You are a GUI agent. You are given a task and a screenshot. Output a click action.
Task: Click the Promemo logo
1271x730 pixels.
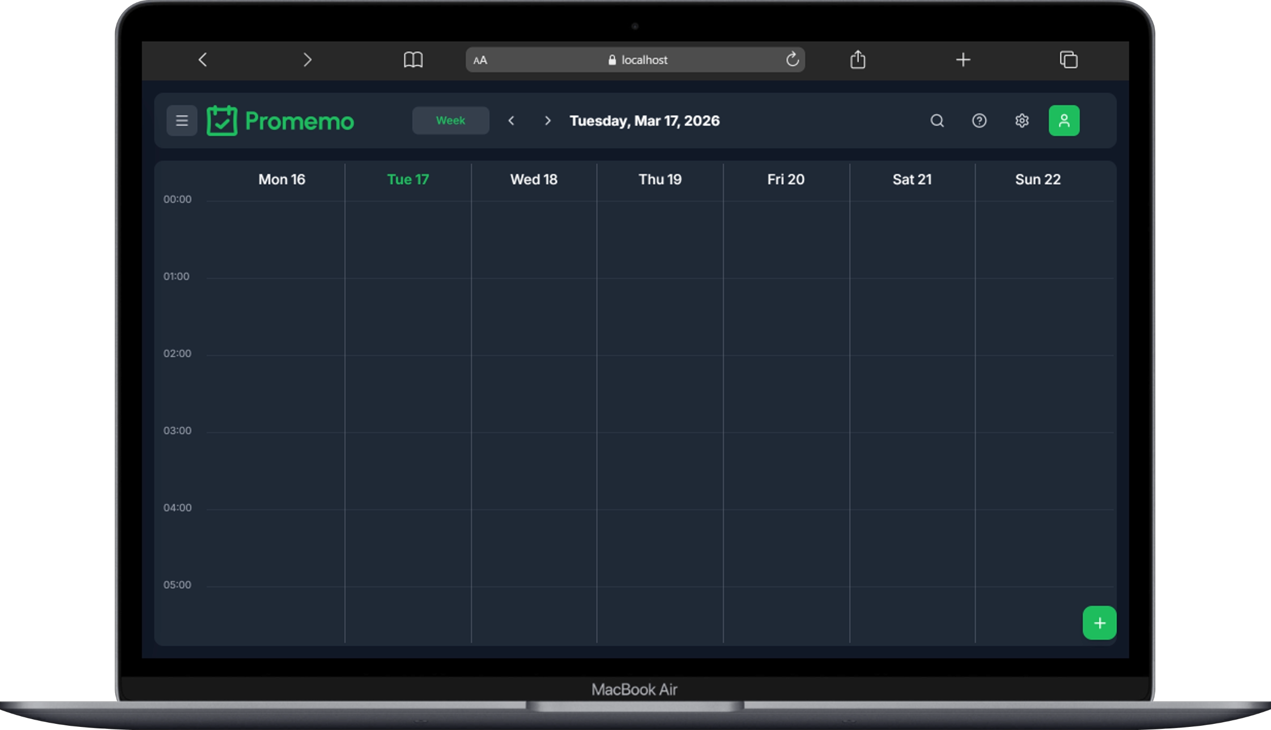(280, 120)
